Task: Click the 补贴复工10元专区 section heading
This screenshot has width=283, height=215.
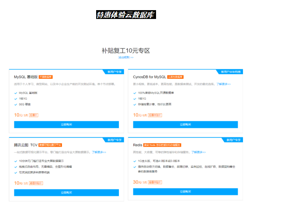Action: [126, 51]
